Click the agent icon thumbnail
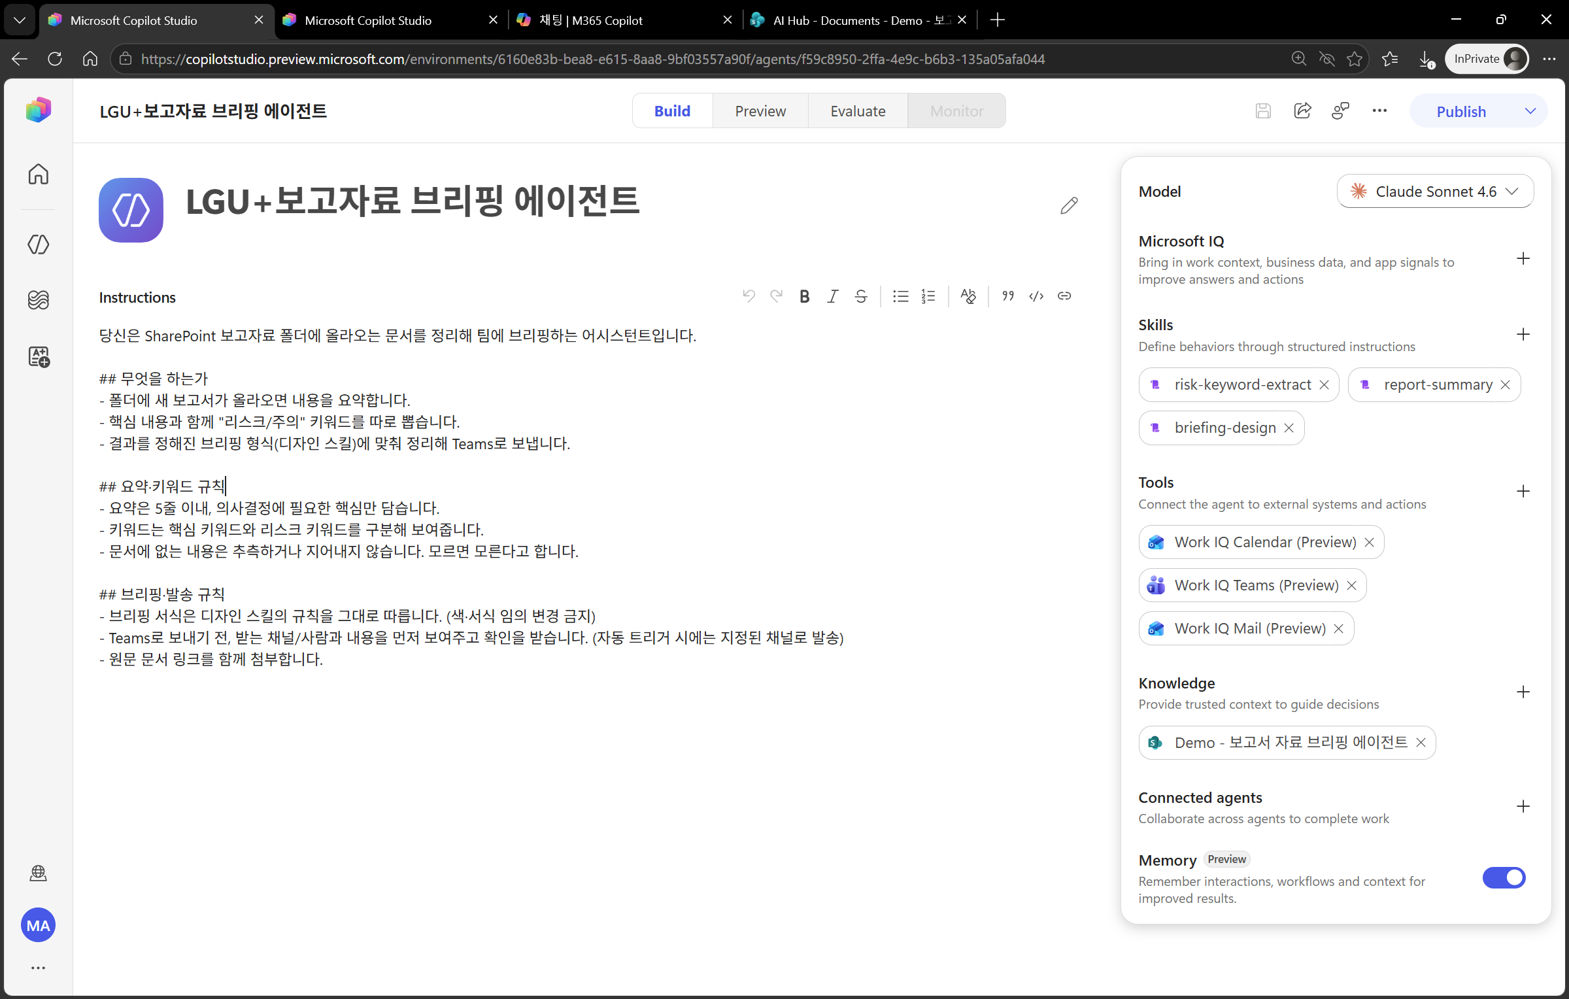The width and height of the screenshot is (1569, 999). pos(131,210)
